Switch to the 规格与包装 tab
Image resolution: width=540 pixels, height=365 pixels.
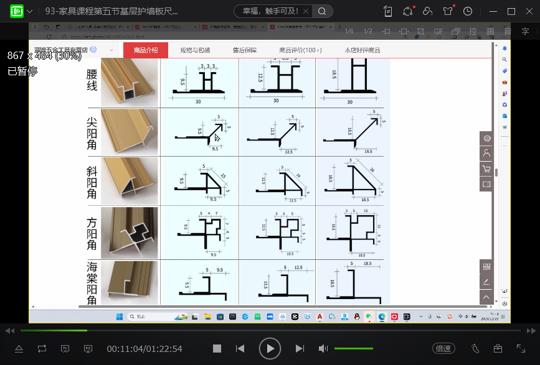tap(195, 50)
